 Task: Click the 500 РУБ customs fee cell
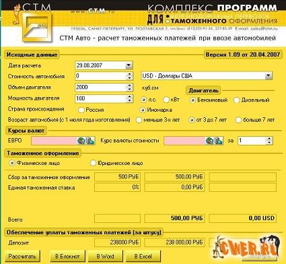[117, 177]
